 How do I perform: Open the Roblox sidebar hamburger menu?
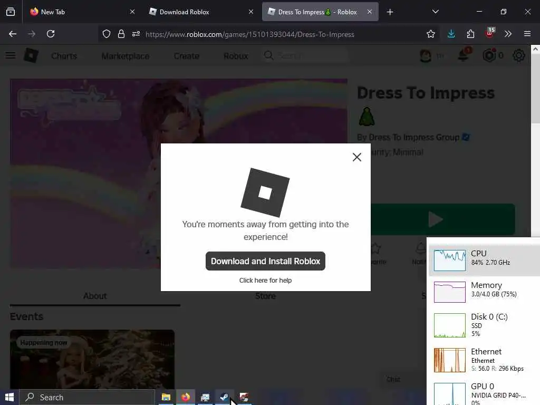click(x=11, y=55)
